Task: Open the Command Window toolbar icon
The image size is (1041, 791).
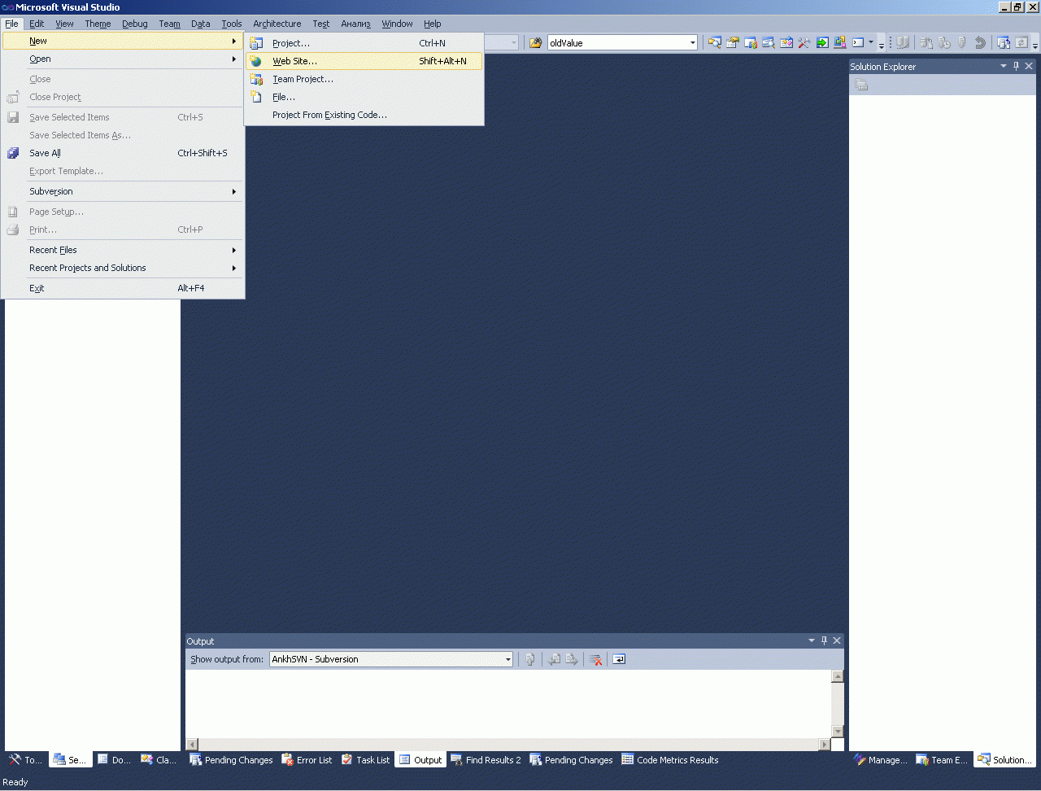Action: point(858,43)
